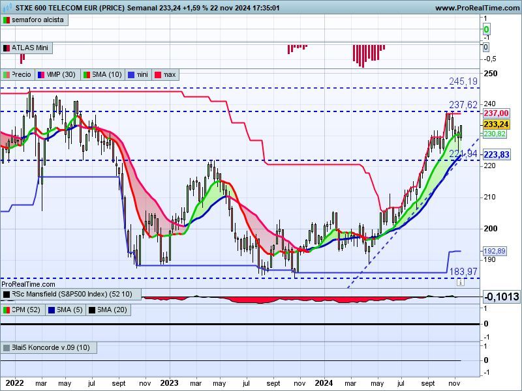522x391 pixels.
Task: Open the Blai5 Koncorde v.09 (10) label
Action: [51, 348]
